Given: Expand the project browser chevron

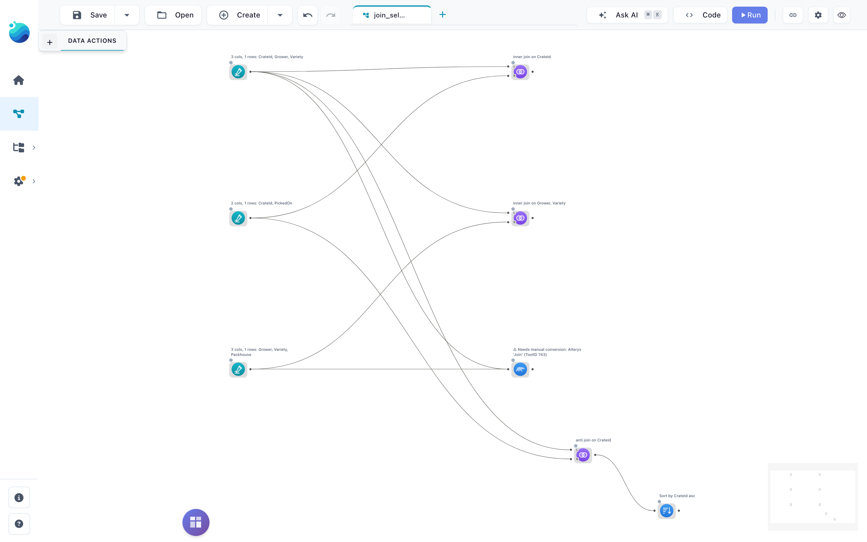Looking at the screenshot, I should tap(34, 148).
